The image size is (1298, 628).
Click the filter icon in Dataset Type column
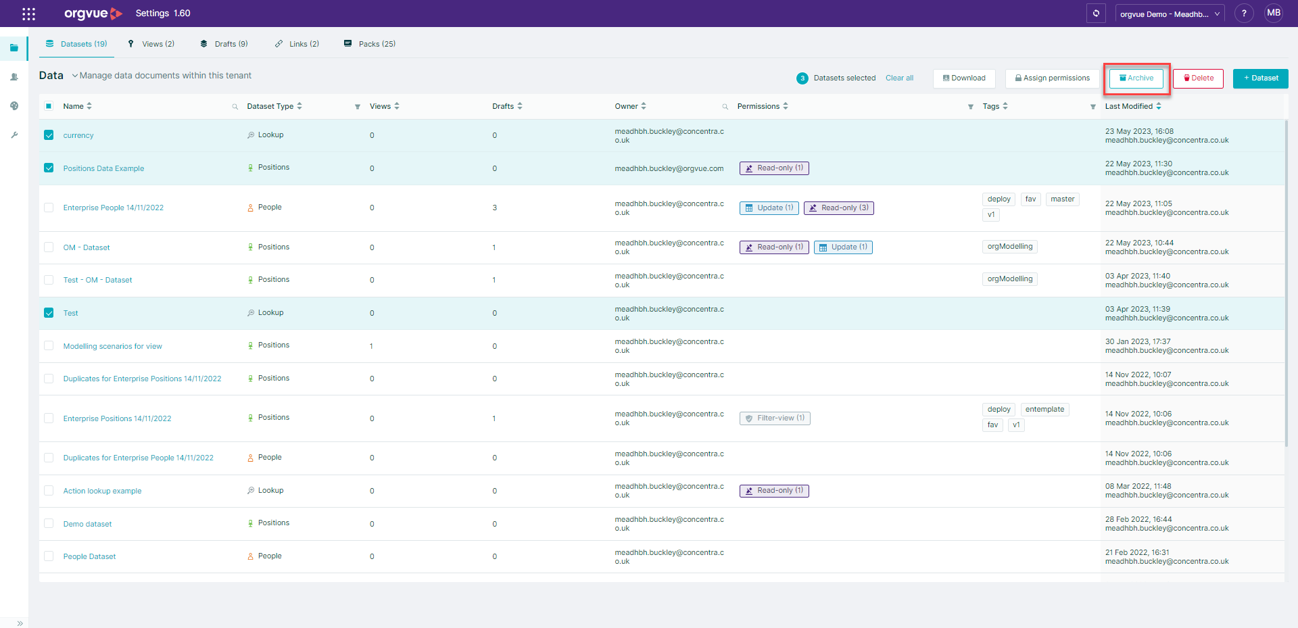point(358,107)
